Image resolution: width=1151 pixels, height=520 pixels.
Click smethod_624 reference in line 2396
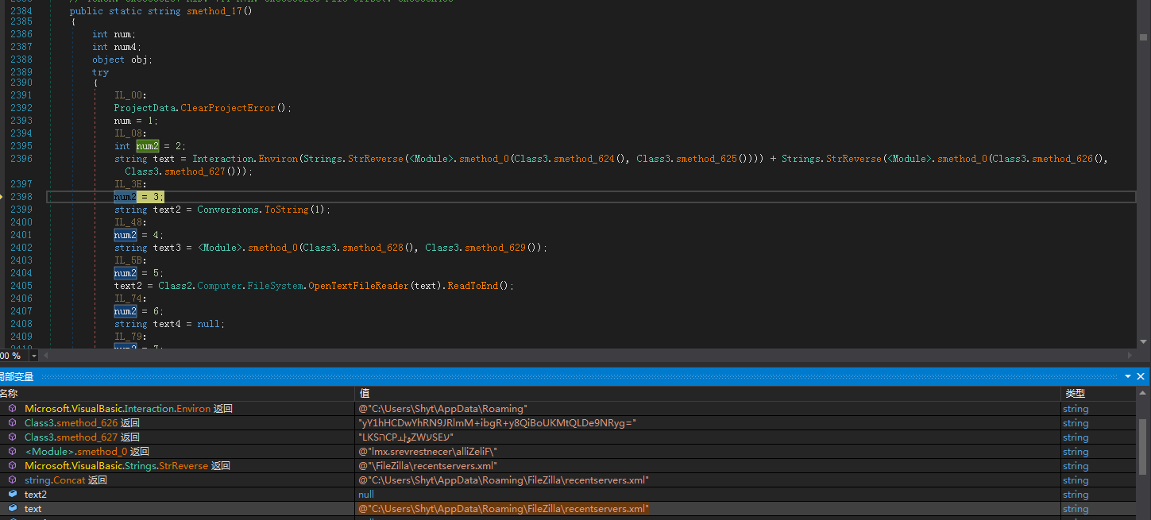coord(585,159)
